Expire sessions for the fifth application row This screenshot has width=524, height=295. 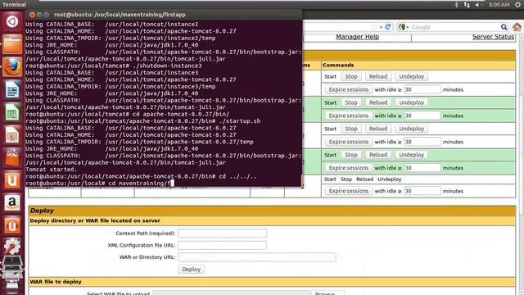[x=348, y=191]
